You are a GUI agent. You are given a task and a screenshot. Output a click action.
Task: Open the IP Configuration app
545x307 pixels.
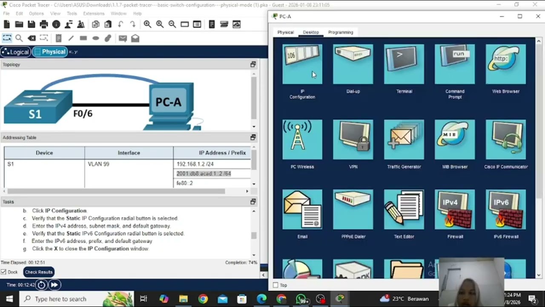302,64
